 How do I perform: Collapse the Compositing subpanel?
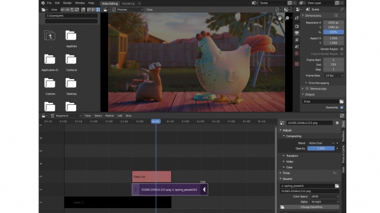click(x=284, y=136)
